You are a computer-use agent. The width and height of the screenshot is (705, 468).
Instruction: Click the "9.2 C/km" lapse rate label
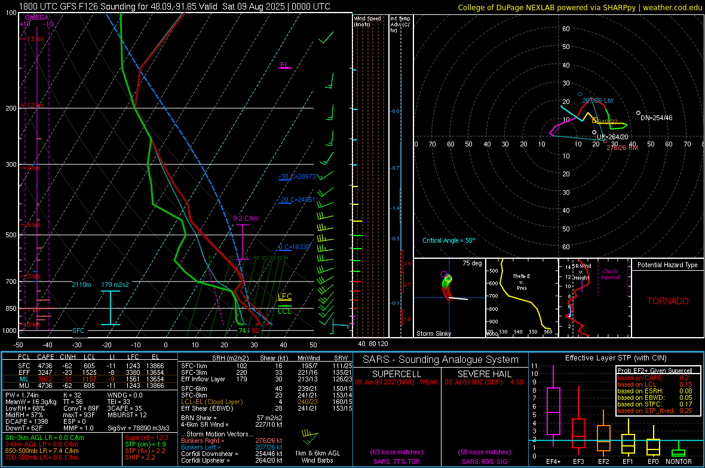pos(246,218)
